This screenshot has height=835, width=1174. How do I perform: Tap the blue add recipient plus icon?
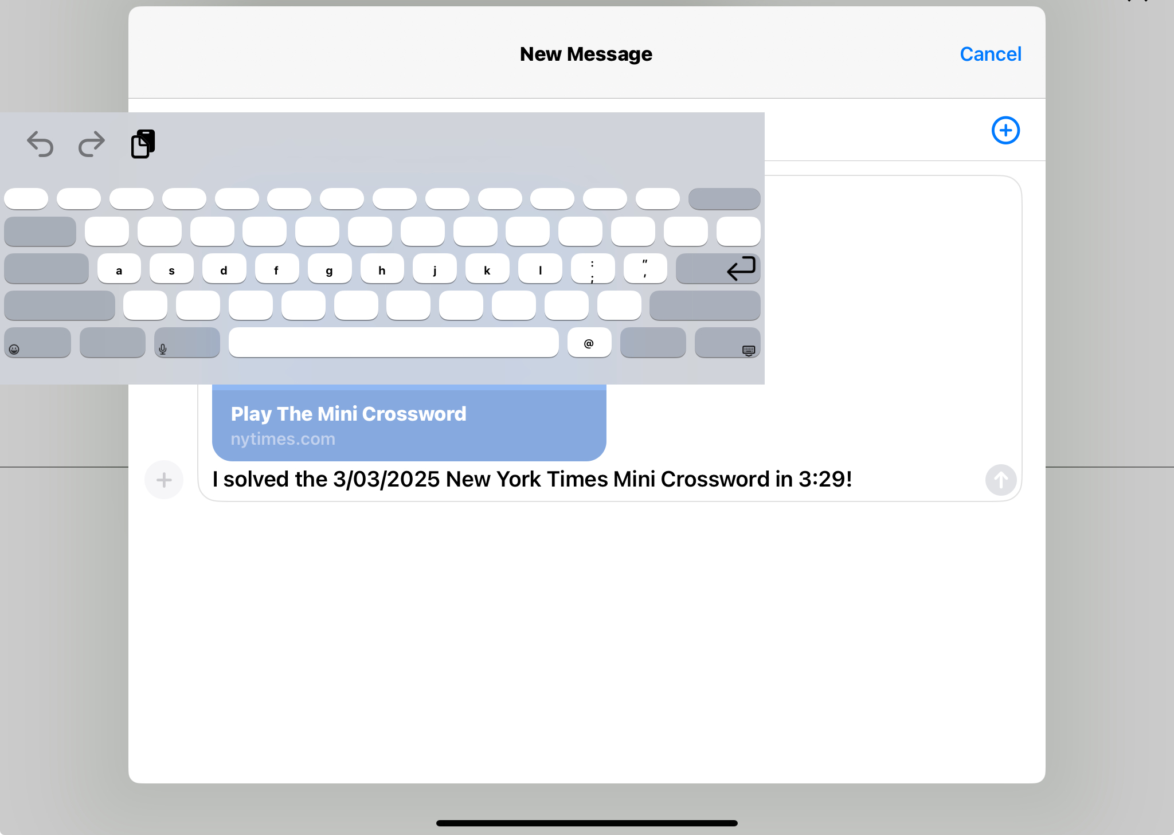pos(1005,131)
